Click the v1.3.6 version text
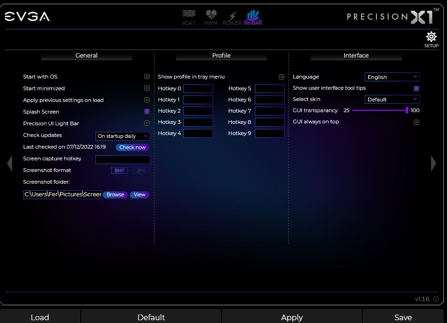 [422, 299]
